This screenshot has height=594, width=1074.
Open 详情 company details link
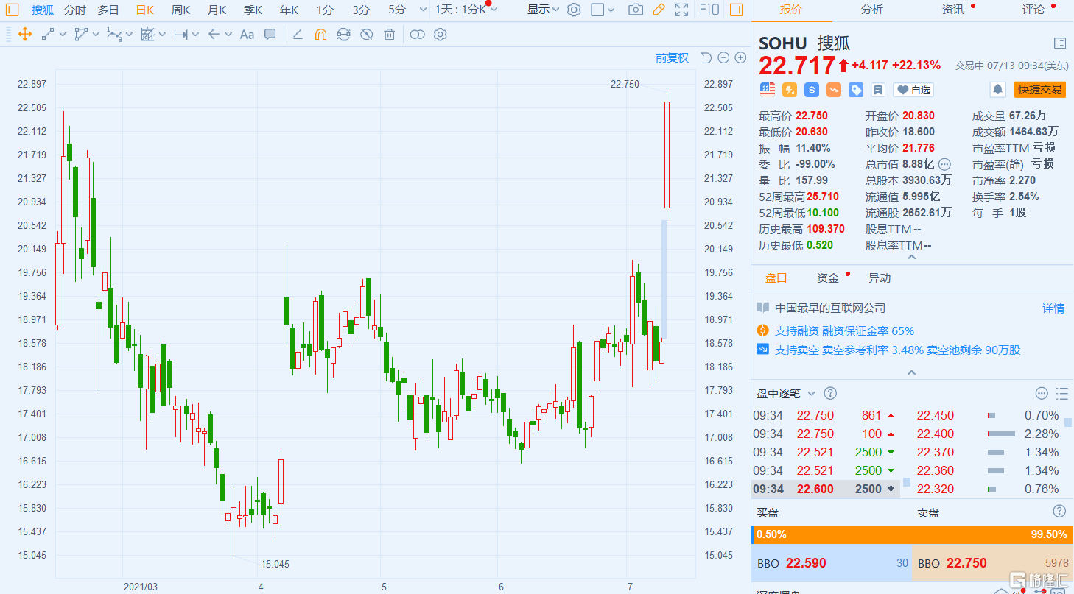click(x=1053, y=308)
